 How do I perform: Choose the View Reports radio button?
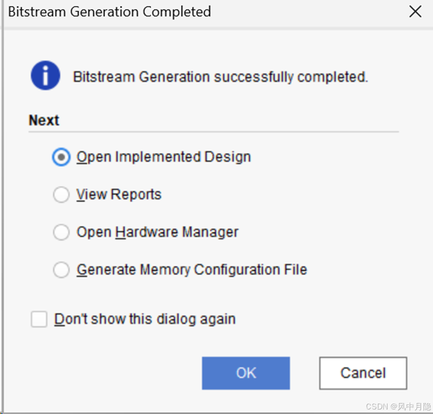[x=61, y=194]
